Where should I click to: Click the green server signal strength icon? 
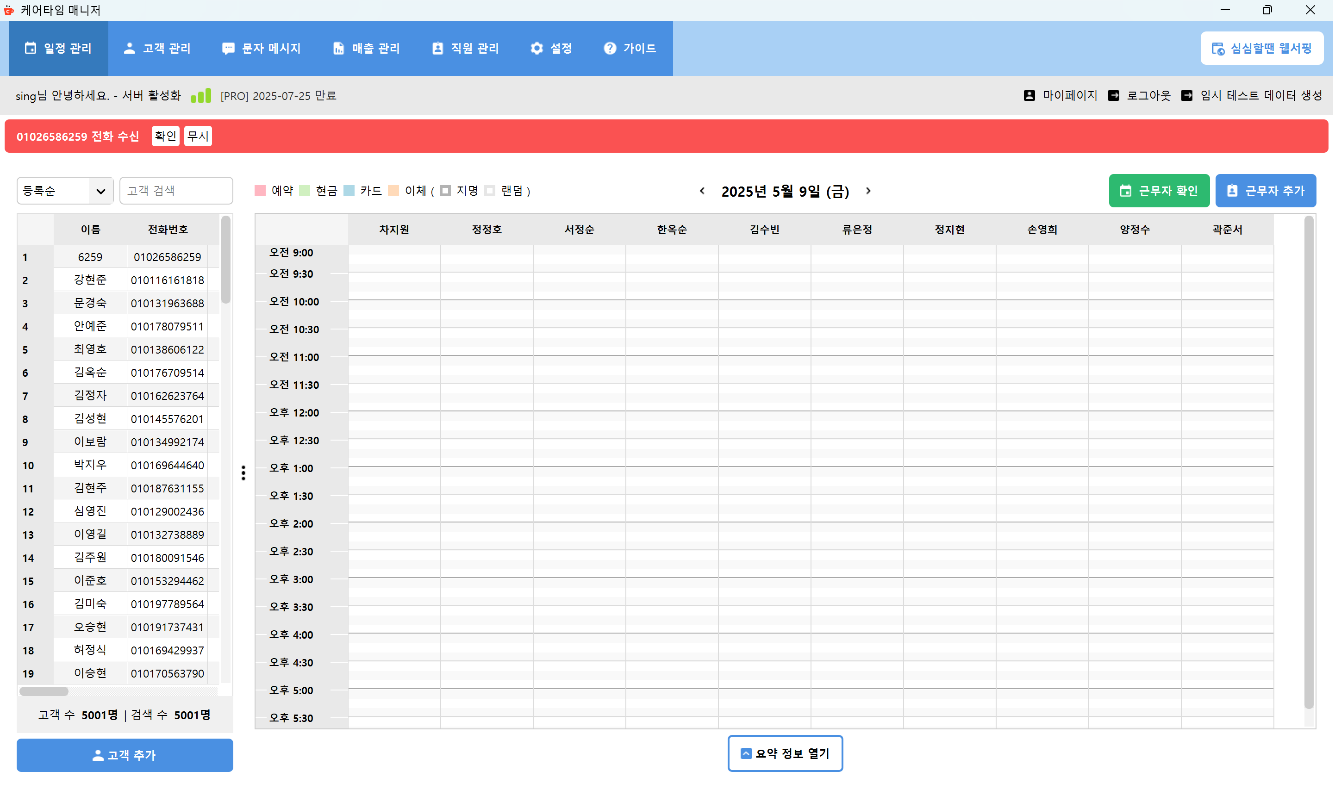[201, 96]
